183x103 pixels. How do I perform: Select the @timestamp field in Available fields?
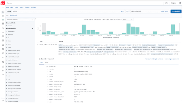(11, 32)
